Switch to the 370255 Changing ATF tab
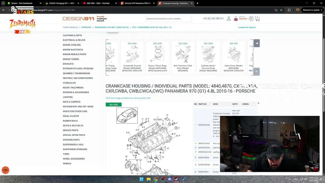The width and height of the screenshot is (325, 183). [62, 3]
